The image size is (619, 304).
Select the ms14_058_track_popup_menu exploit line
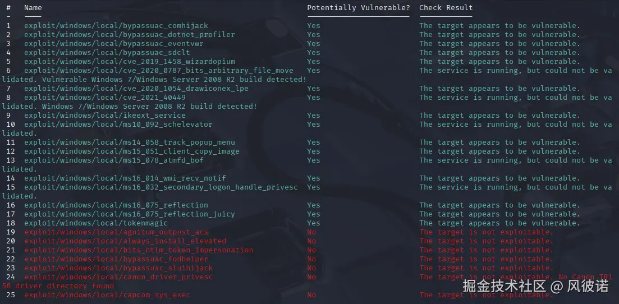coord(130,142)
